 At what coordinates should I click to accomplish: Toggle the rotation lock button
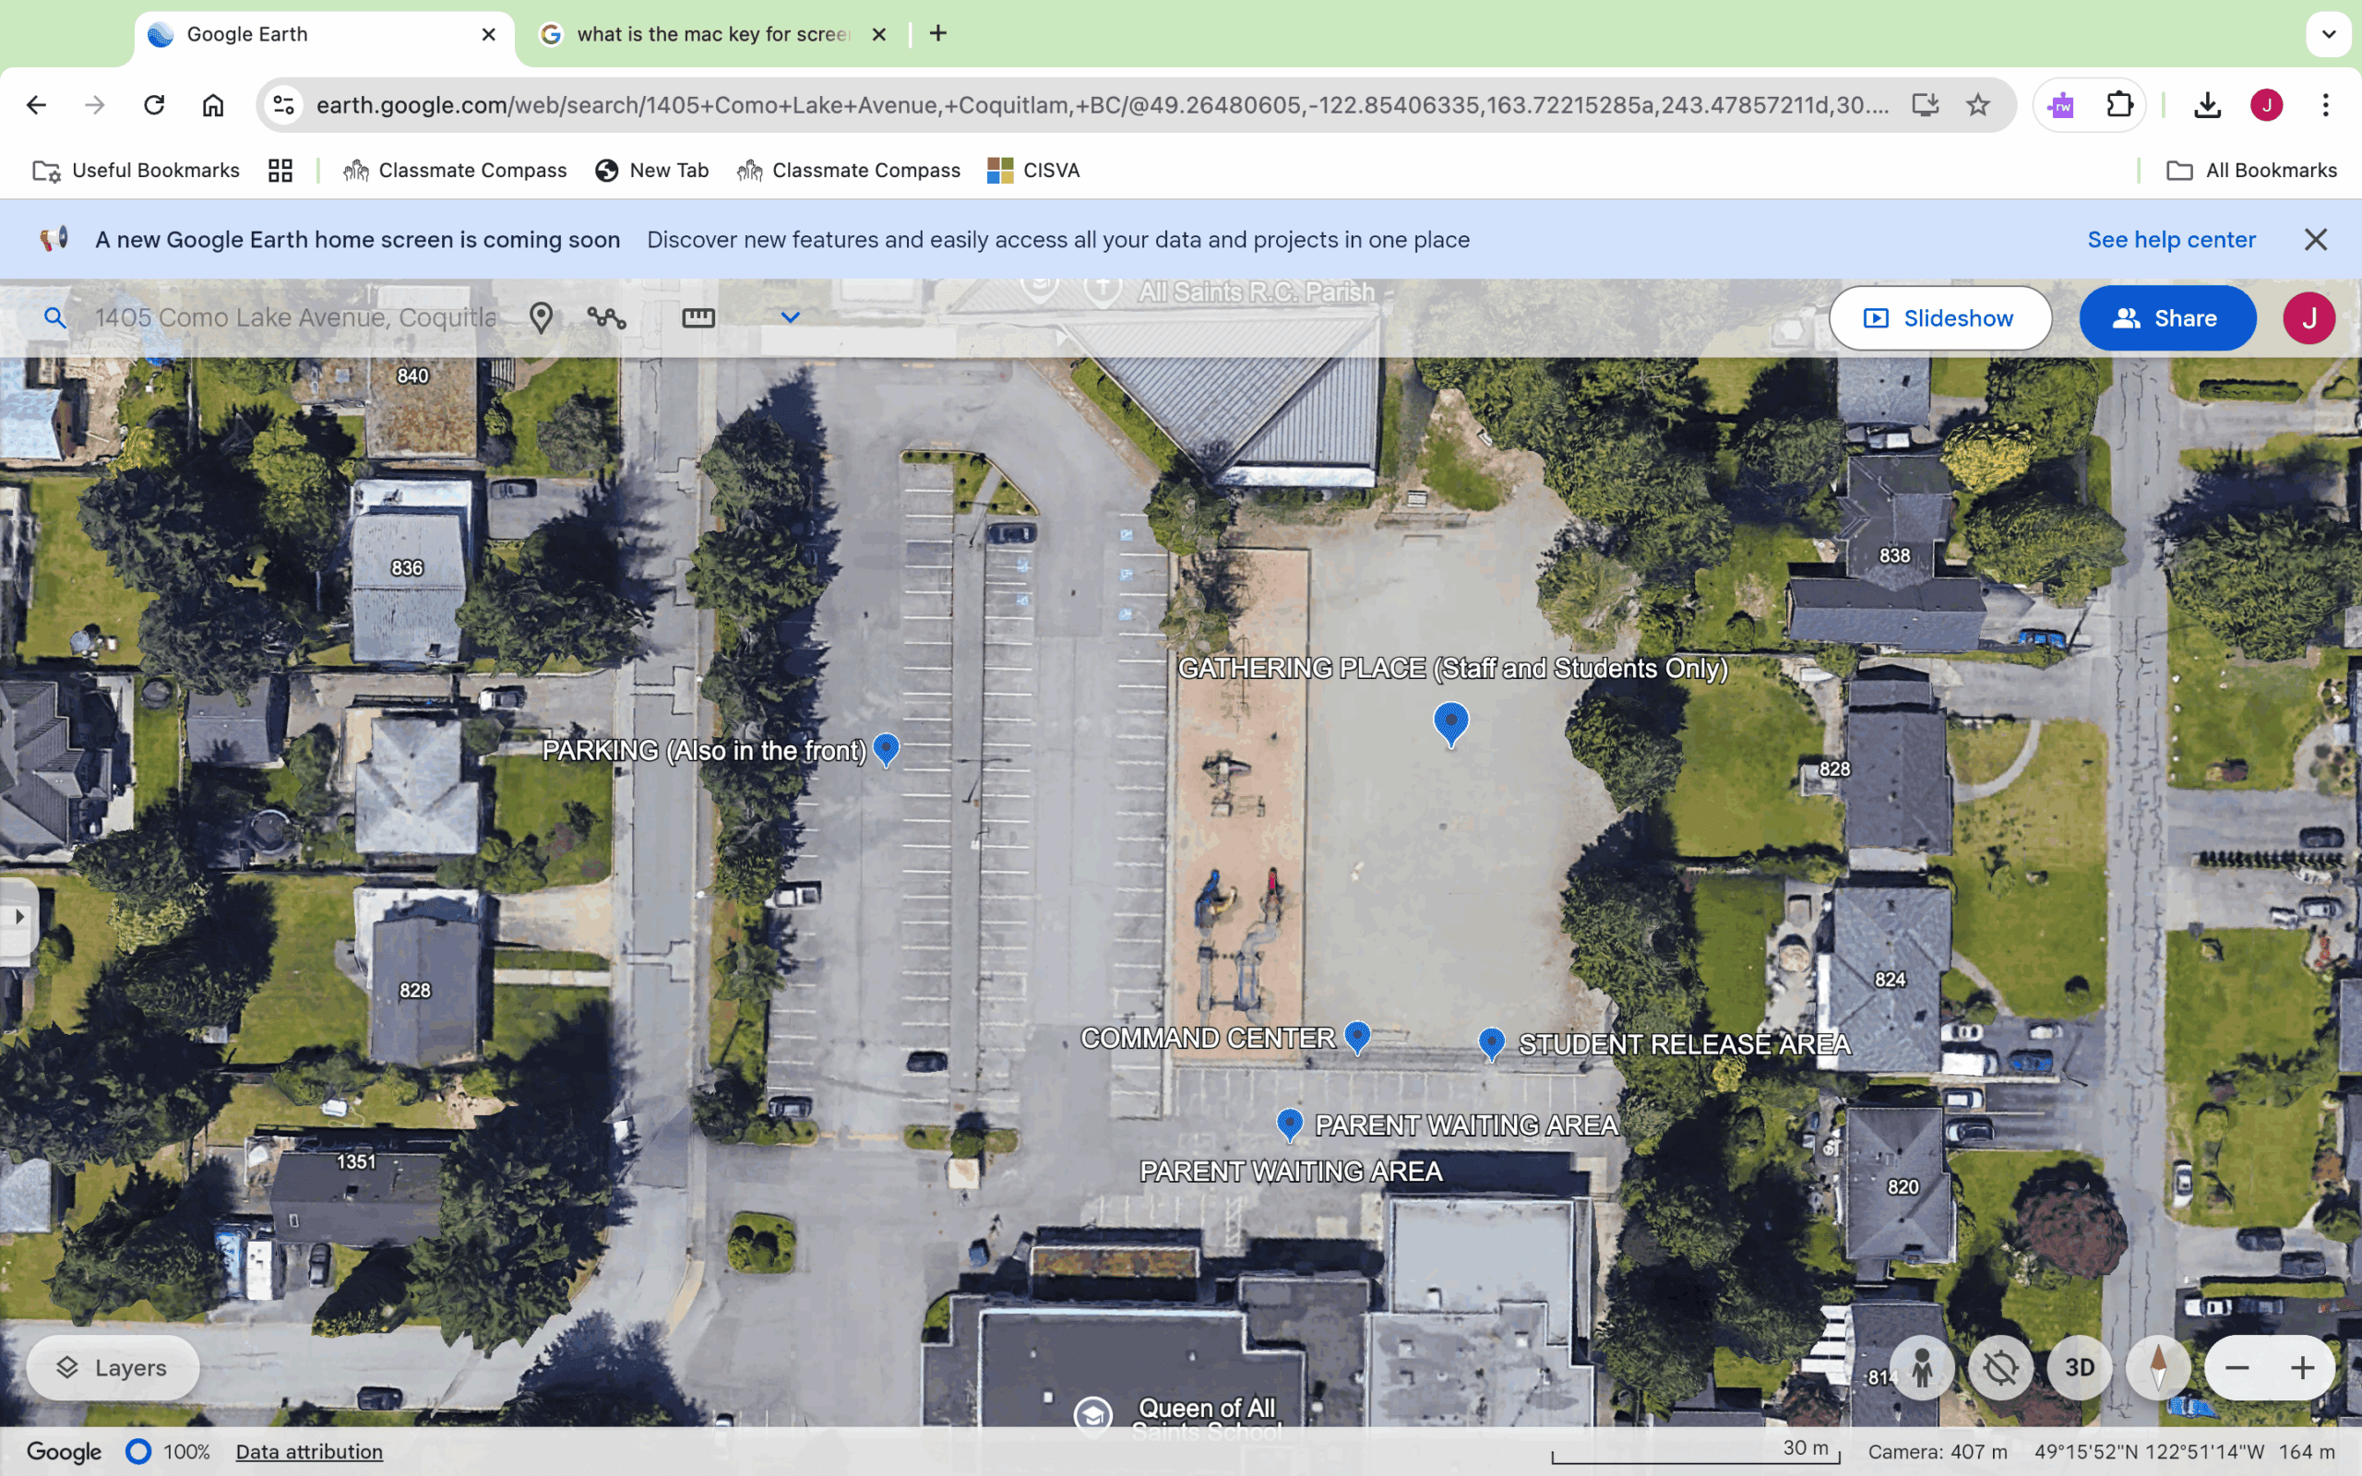click(x=2000, y=1368)
